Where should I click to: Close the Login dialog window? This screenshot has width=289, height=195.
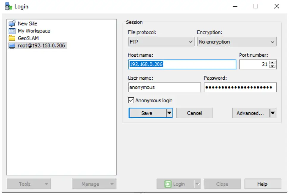(277, 6)
